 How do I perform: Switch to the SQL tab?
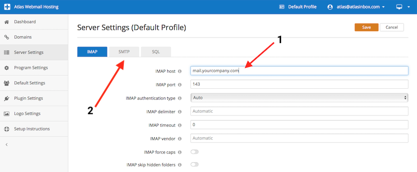(x=156, y=52)
